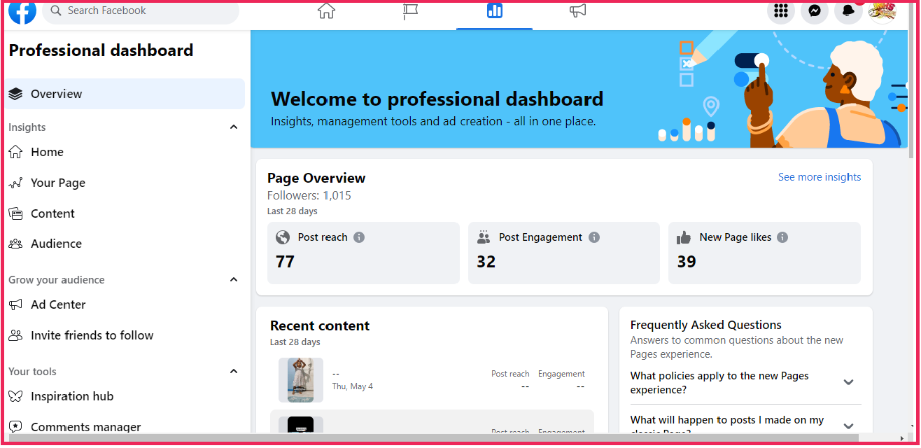Collapse the Your tools section
Viewport: 921px width, 448px height.
coord(234,372)
